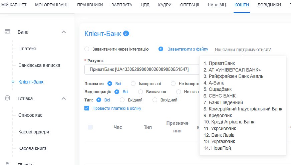Viewport: 291px width, 165px height.
Task: Select Завантажити через інтеграцію radio button
Action: click(87, 49)
